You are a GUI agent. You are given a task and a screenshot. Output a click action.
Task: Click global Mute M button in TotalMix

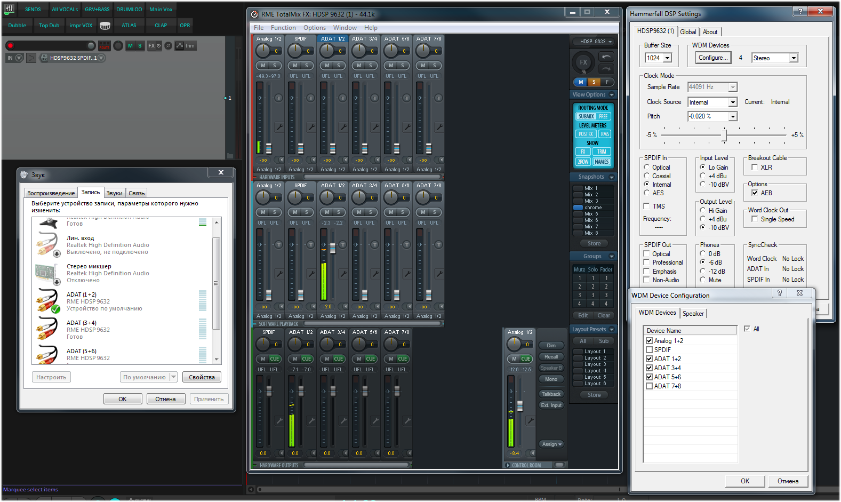coord(581,82)
